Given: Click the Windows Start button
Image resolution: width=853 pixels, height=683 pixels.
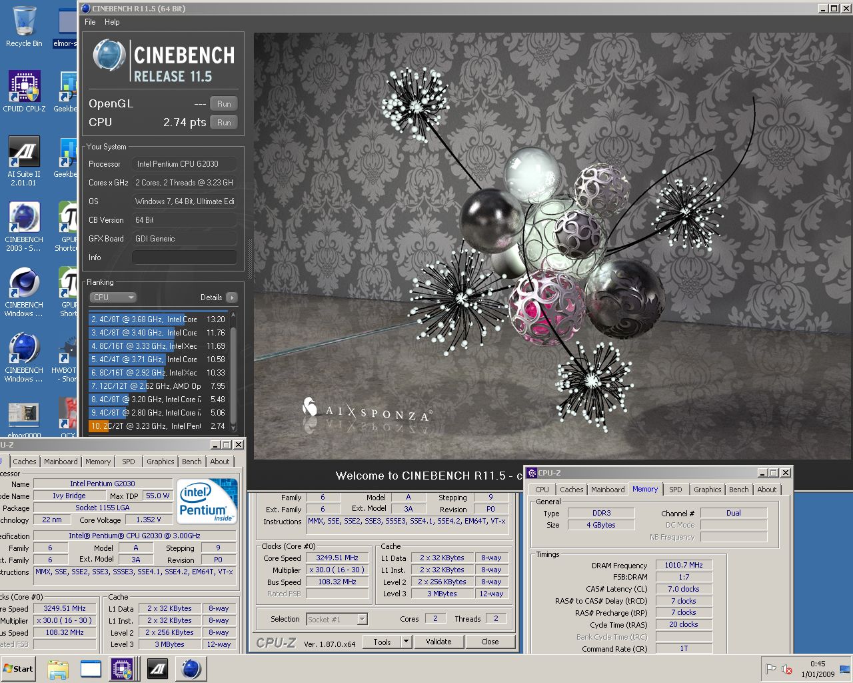Looking at the screenshot, I should [x=18, y=669].
